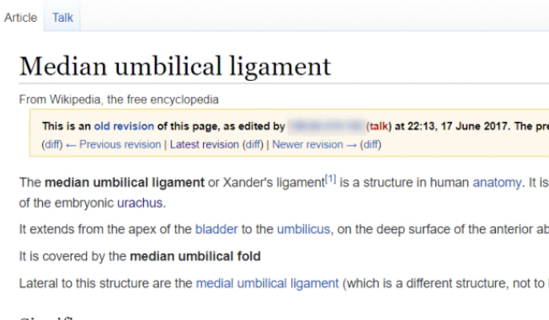Open the Latest revision link
Image resolution: width=549 pixels, height=320 pixels.
[x=205, y=144]
